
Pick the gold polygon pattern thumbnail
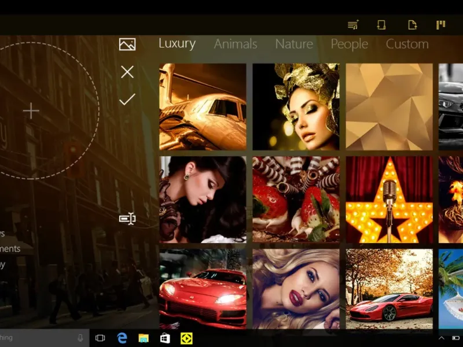pos(389,107)
